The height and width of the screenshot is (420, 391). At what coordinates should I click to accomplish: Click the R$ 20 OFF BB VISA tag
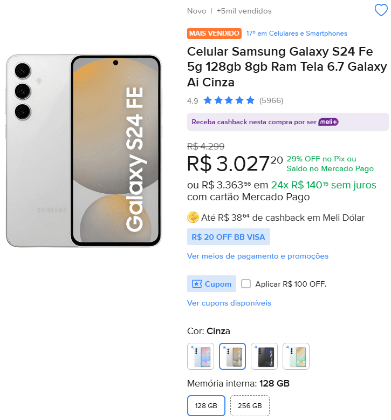[229, 237]
